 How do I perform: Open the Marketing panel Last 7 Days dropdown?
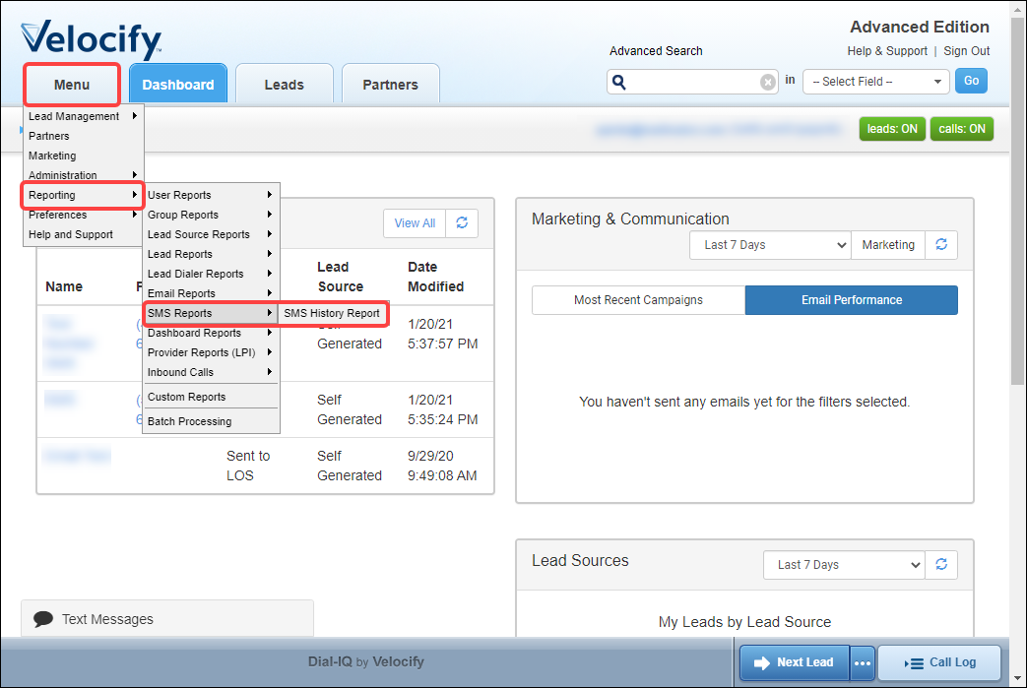[770, 245]
